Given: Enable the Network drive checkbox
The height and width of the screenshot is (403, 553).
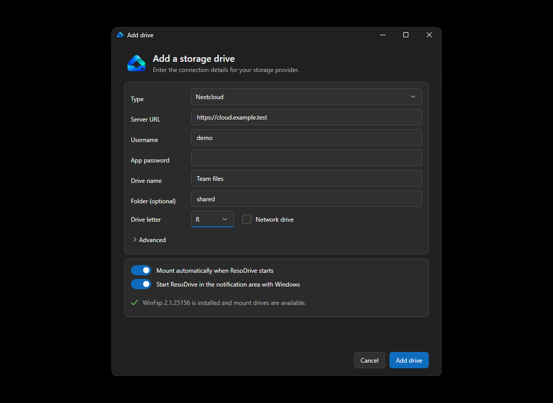Looking at the screenshot, I should [x=247, y=219].
